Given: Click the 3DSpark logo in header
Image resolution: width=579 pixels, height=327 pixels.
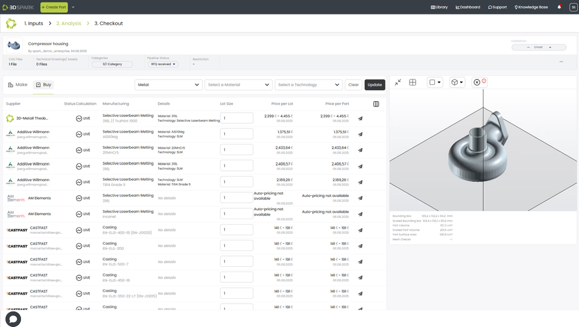Looking at the screenshot, I should [18, 7].
